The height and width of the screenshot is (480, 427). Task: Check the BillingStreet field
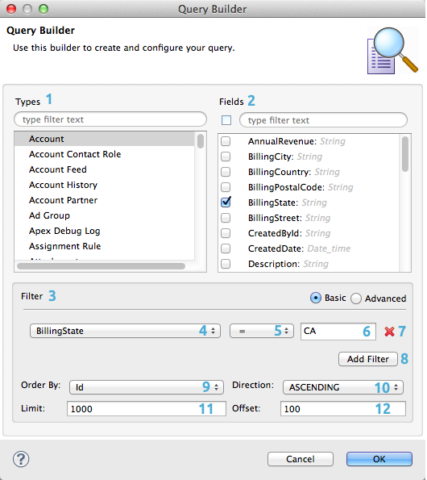226,218
